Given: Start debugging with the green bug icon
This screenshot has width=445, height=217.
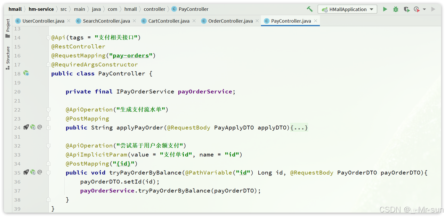Looking at the screenshot, I should 396,9.
